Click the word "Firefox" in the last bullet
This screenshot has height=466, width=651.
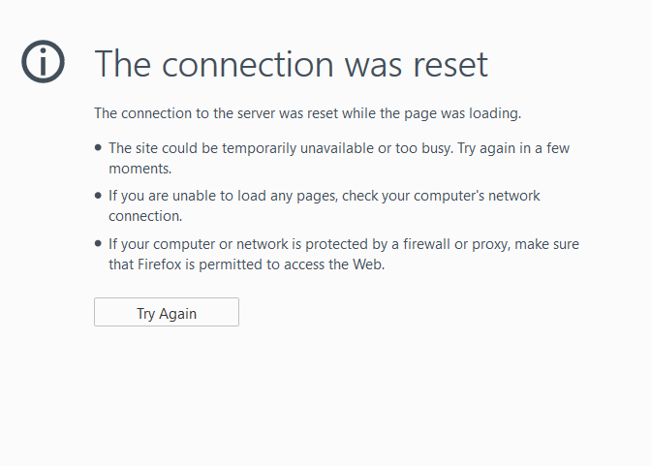[x=161, y=264]
